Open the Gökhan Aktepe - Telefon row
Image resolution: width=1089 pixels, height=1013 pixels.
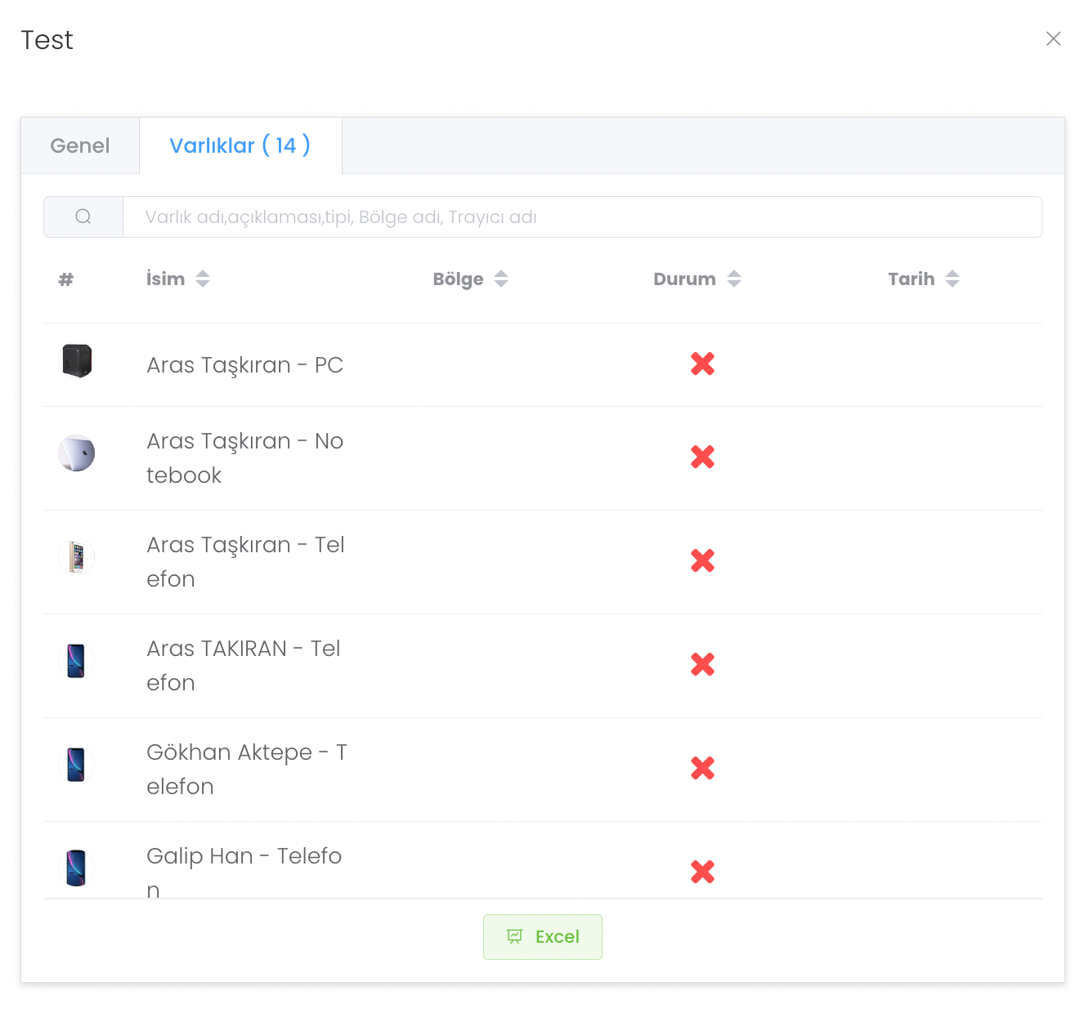pos(246,769)
